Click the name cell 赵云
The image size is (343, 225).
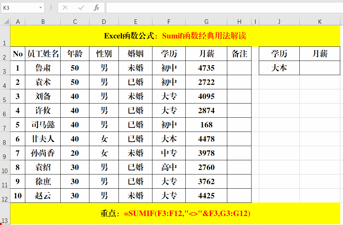coord(43,196)
